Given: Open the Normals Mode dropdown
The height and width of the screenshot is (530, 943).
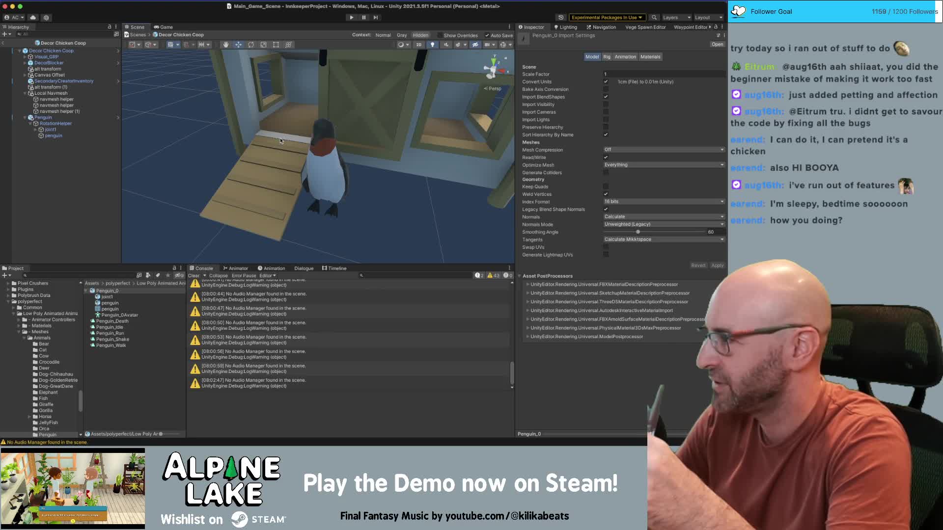Looking at the screenshot, I should pyautogui.click(x=664, y=224).
